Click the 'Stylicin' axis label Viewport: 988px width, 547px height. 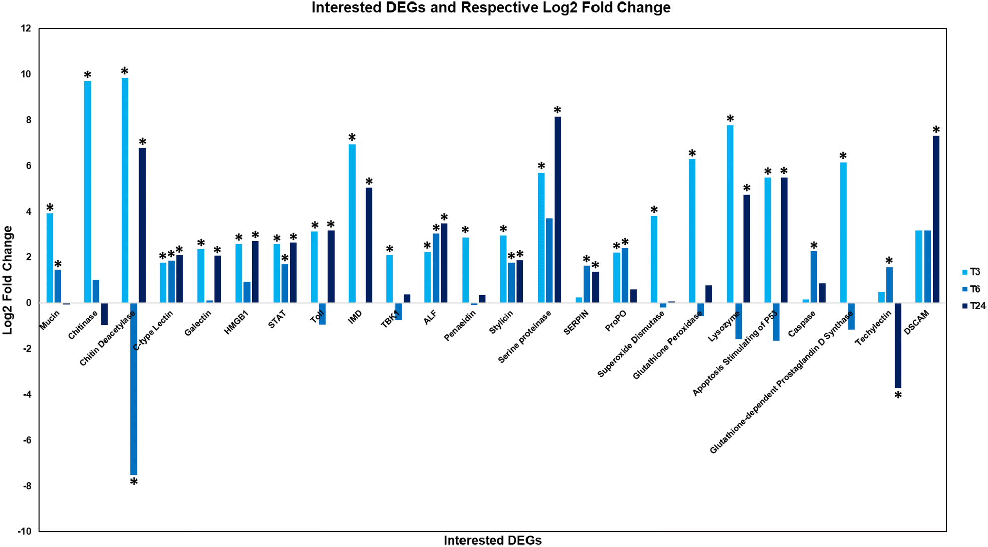point(501,322)
